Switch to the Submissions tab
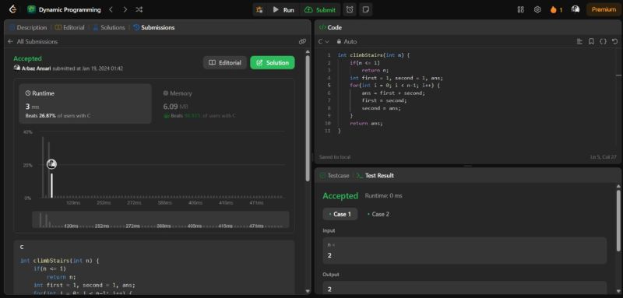 click(x=153, y=27)
